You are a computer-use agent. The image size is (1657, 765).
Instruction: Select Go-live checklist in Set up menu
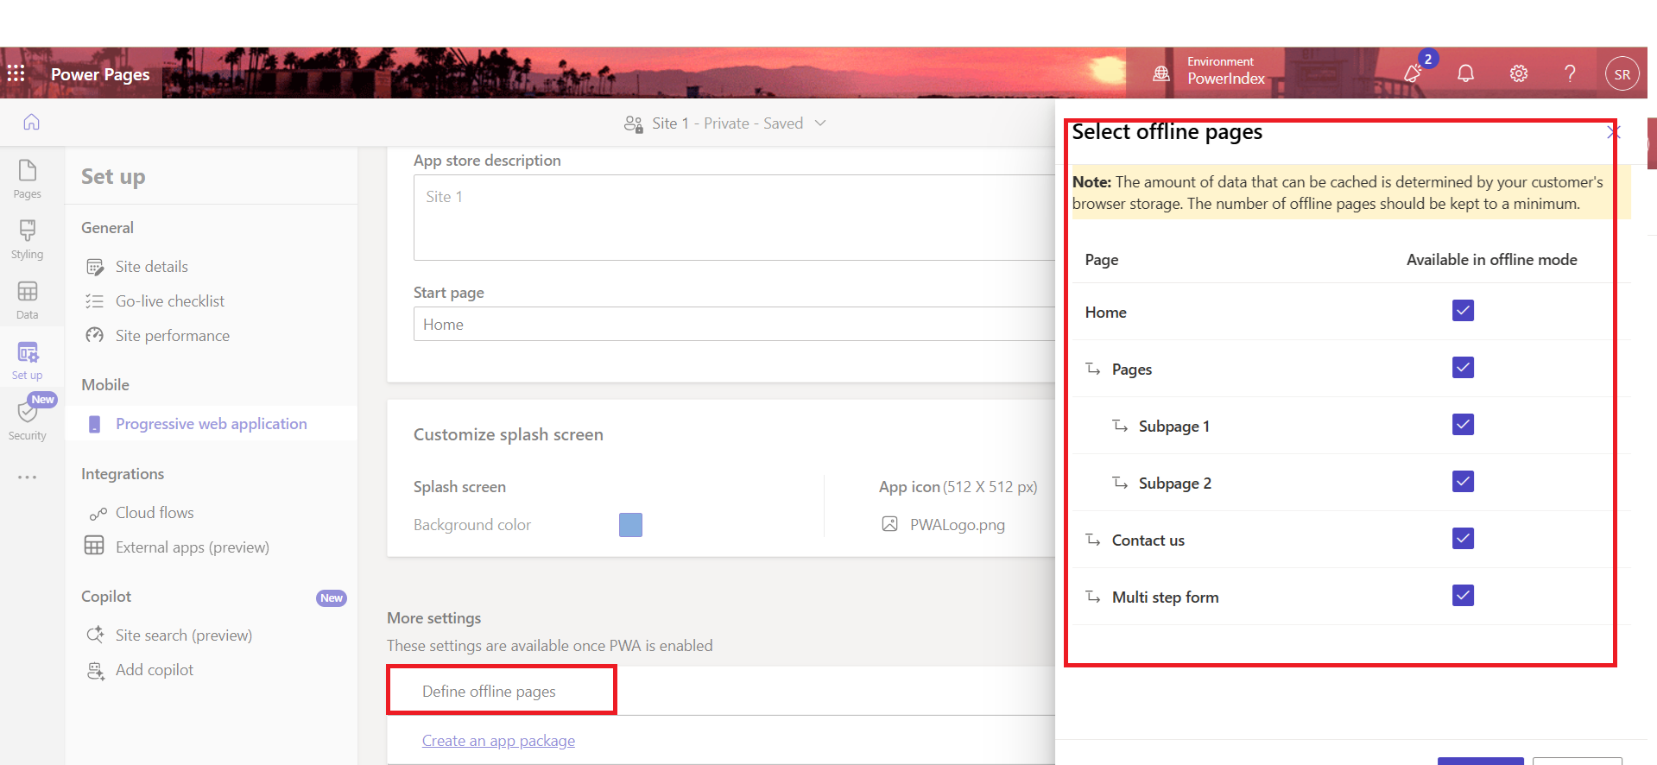(169, 301)
